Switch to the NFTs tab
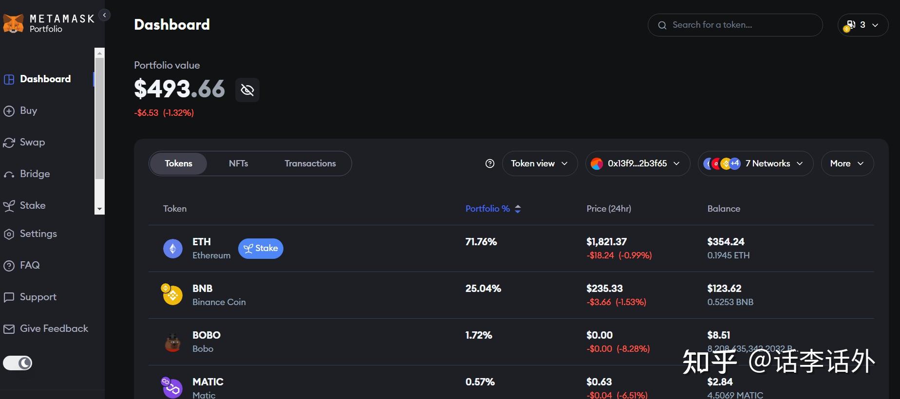This screenshot has width=900, height=399. pos(238,163)
